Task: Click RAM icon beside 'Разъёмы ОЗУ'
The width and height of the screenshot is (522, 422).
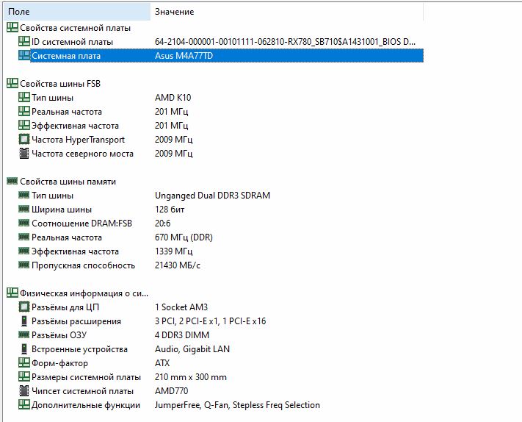Action: pos(24,335)
